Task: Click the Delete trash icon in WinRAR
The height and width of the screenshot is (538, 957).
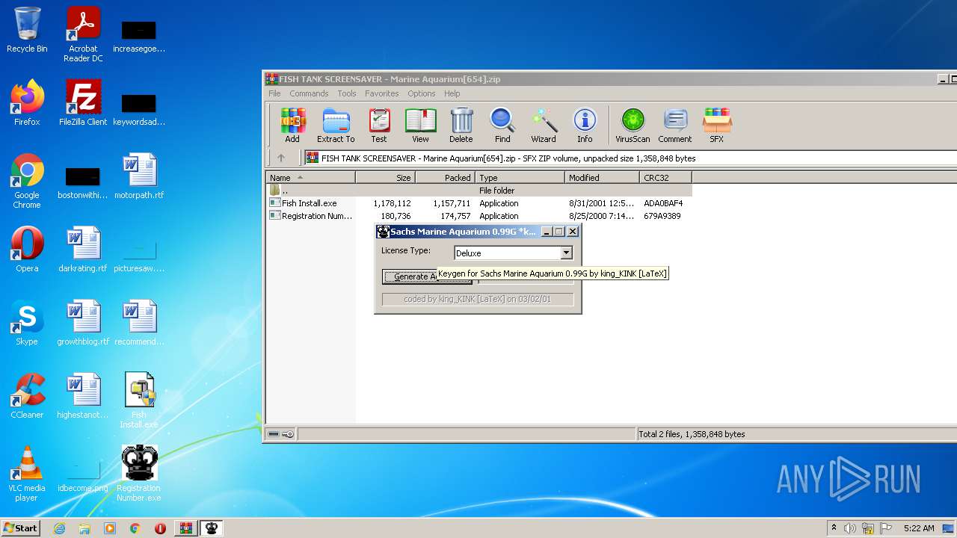Action: pyautogui.click(x=461, y=126)
